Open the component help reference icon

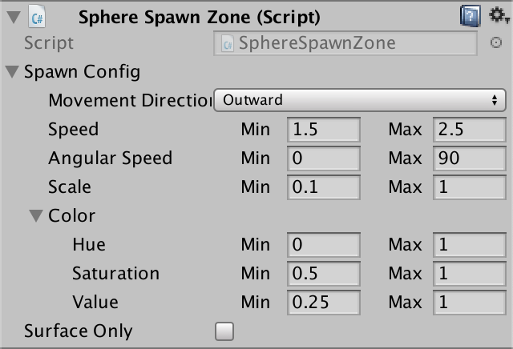point(471,16)
